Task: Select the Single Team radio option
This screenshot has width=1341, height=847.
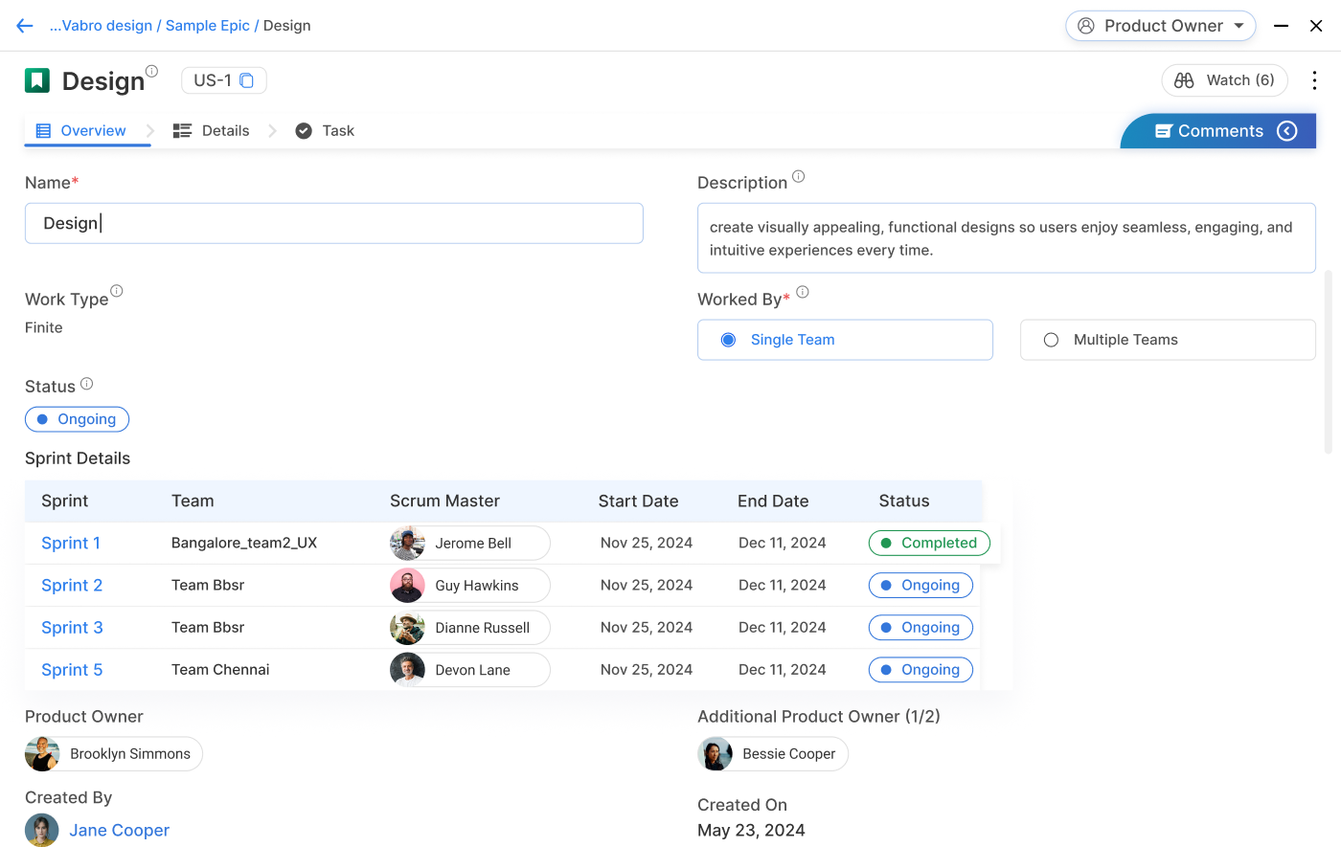Action: click(x=729, y=340)
